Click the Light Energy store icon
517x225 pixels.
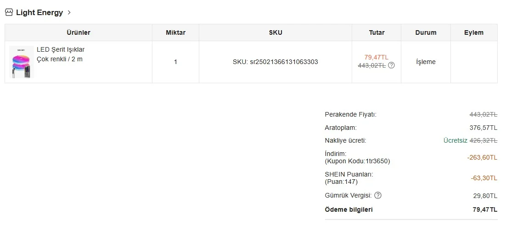(9, 12)
